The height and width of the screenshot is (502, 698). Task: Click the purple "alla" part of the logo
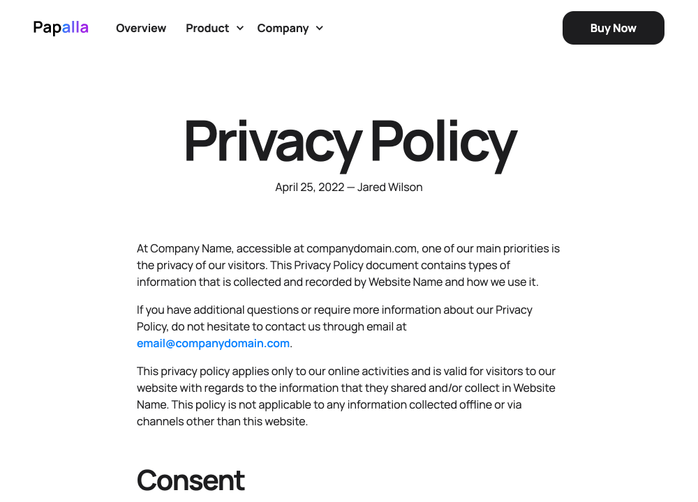point(75,28)
